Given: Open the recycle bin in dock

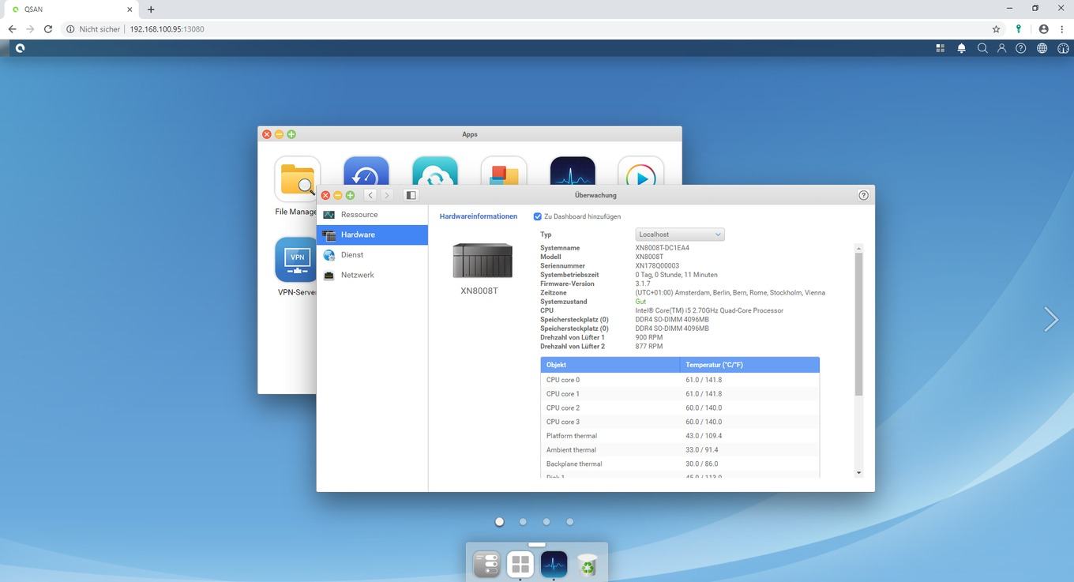Looking at the screenshot, I should point(588,565).
